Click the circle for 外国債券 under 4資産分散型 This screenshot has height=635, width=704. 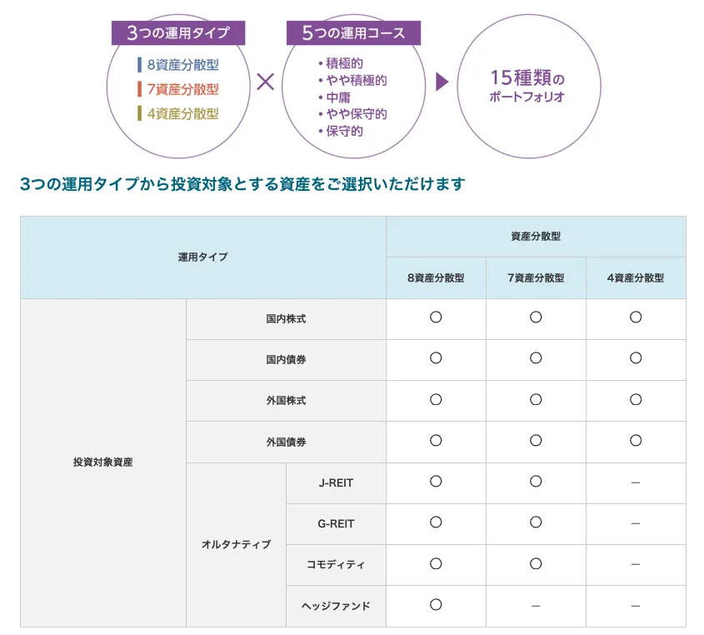636,440
